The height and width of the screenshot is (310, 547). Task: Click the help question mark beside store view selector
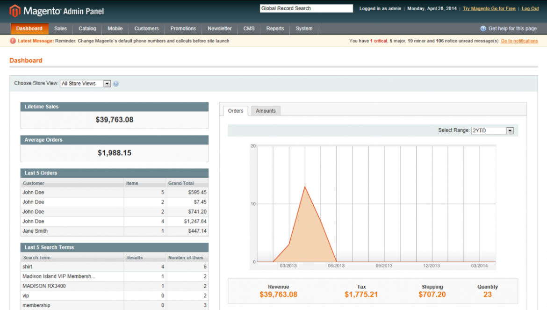[x=115, y=84]
